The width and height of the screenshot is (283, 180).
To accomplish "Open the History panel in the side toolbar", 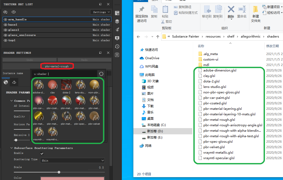I will 117,46.
